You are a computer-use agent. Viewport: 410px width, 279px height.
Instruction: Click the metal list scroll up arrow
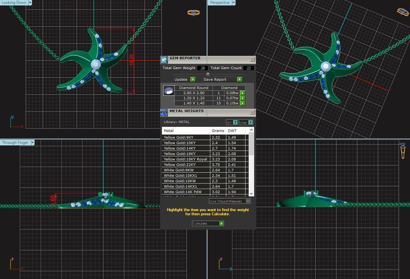(251, 130)
